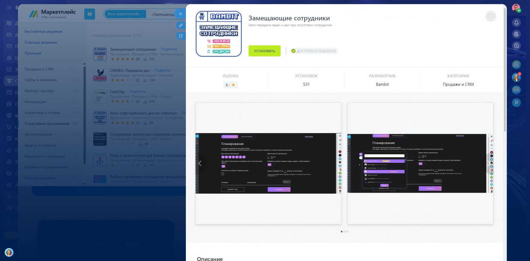
Task: Click the Bambit app logo image
Action: (x=219, y=34)
